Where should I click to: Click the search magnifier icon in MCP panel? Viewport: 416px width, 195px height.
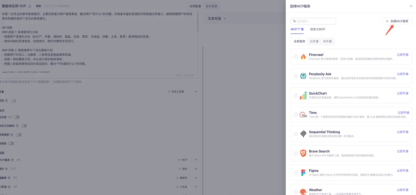(294, 21)
